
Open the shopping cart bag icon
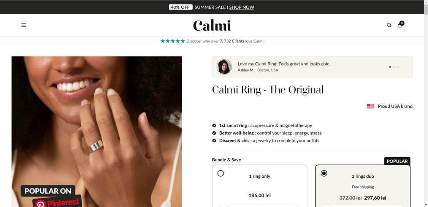click(x=400, y=25)
